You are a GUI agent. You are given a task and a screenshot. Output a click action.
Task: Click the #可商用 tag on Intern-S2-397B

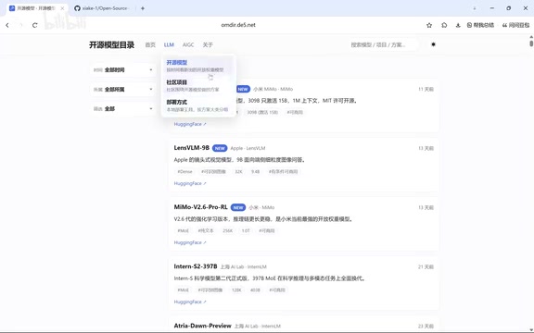coord(277,290)
